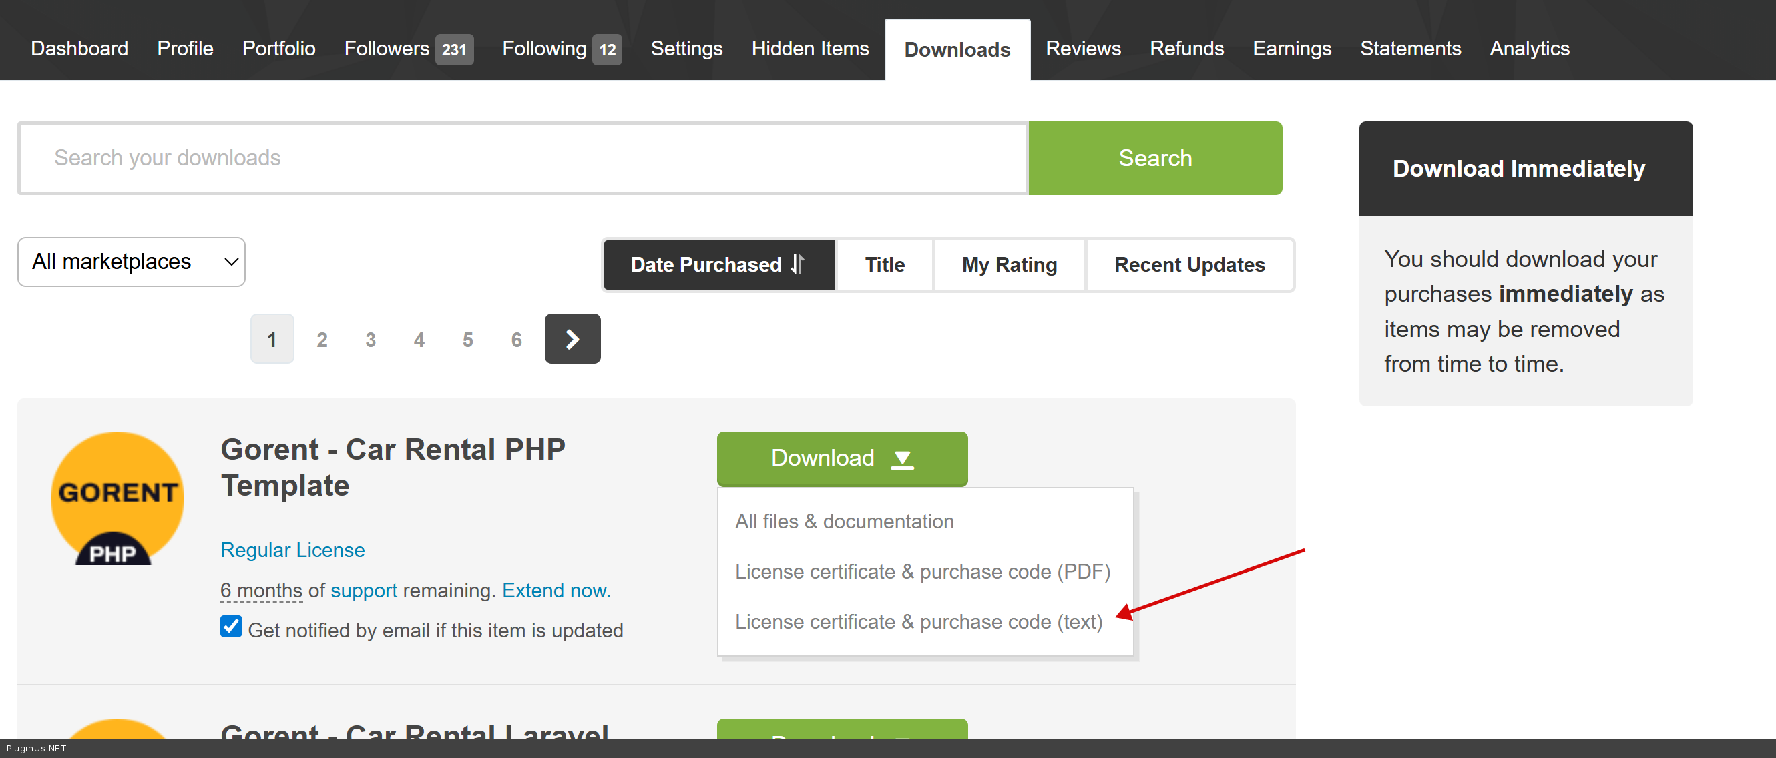Open the All marketplaces dropdown
Image resolution: width=1776 pixels, height=758 pixels.
[131, 262]
